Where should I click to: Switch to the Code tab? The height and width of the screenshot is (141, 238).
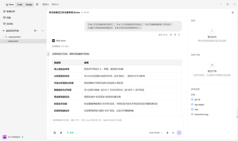(x=20, y=4)
